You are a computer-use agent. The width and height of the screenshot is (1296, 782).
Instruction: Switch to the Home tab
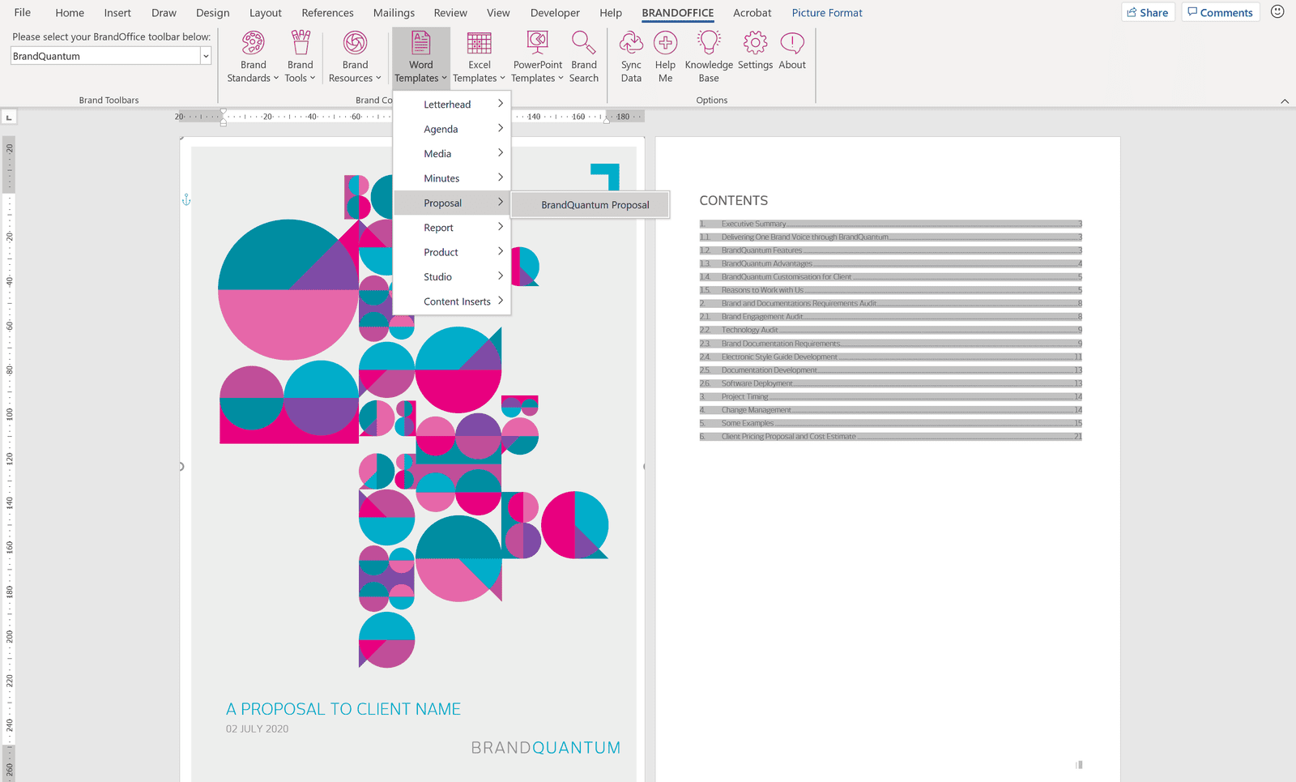coord(70,13)
